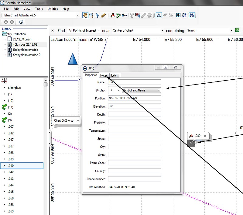Close the .040 chart popup
Image resolution: width=243 pixels, height=215 pixels.
[205, 136]
